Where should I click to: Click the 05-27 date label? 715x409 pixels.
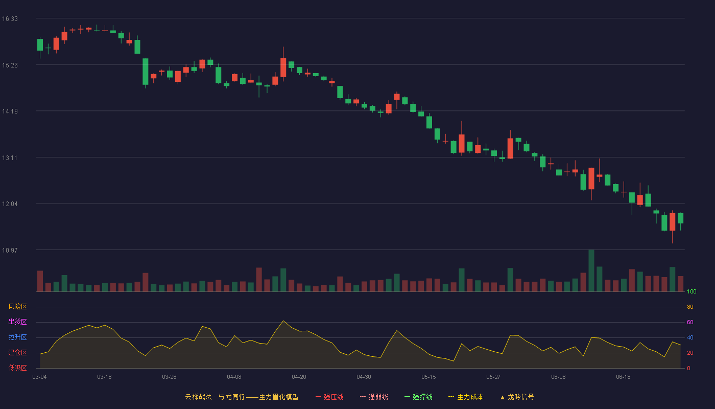[493, 377]
